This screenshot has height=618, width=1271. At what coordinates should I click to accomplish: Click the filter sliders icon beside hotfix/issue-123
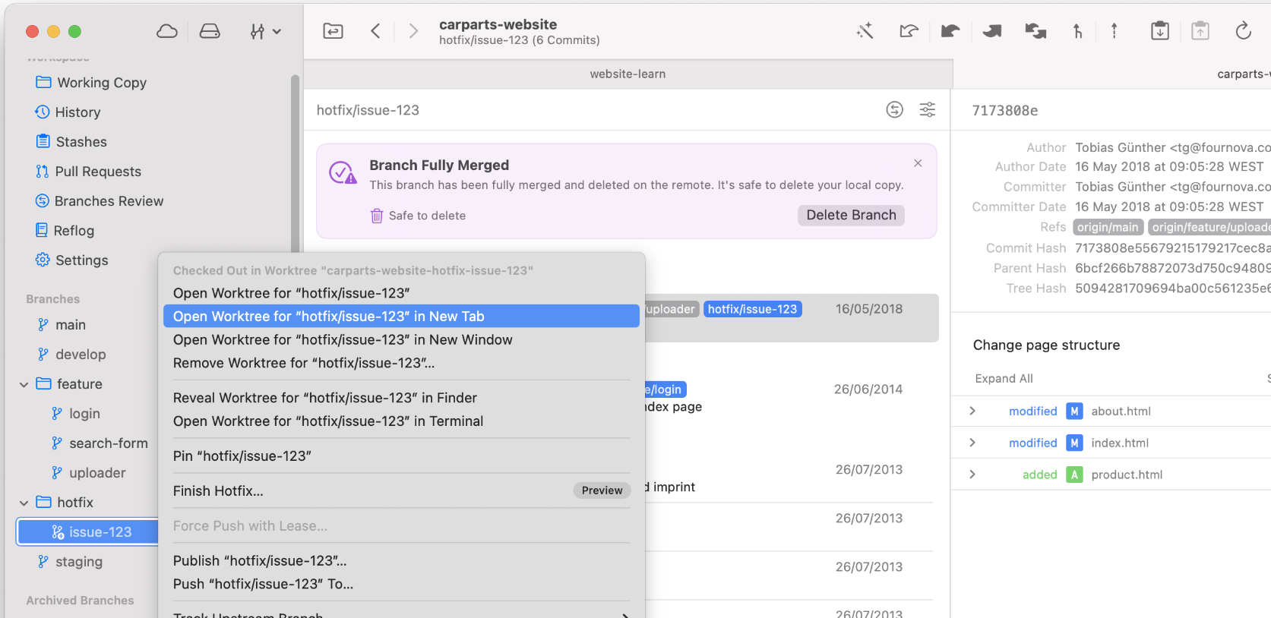927,110
